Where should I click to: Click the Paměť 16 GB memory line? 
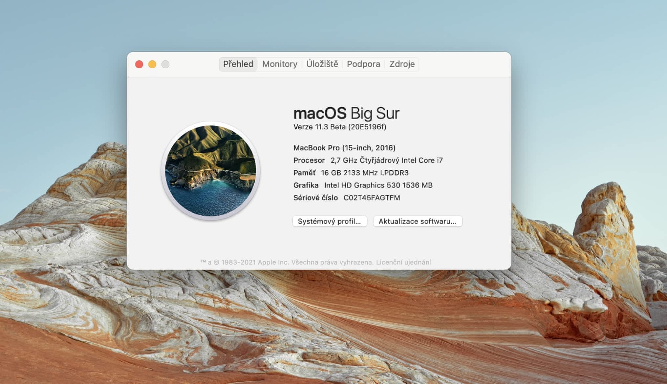coord(351,173)
